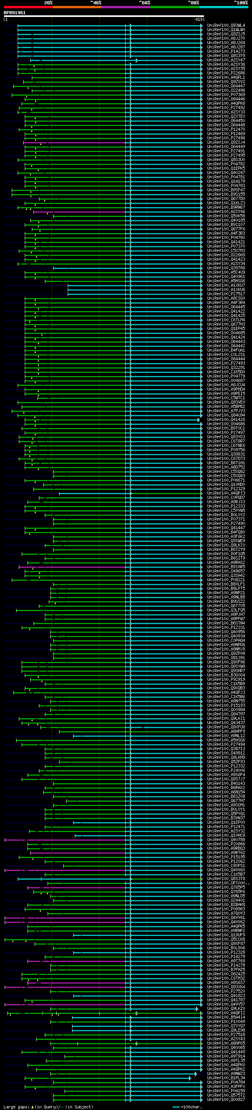Open hit UniRef100_A8J270
This screenshot has width=252, height=1110.
tap(226, 38)
